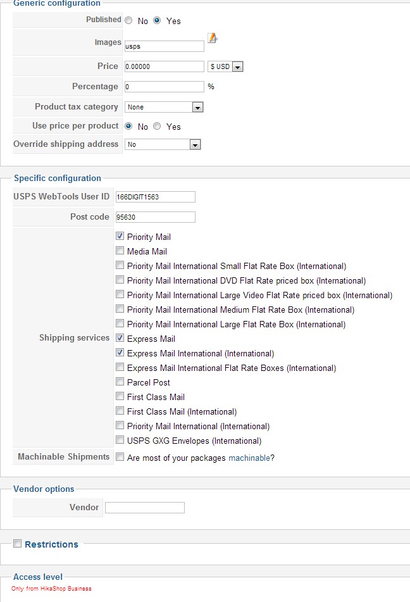This screenshot has height=602, width=410.
Task: Toggle the Machinable Shipments checkbox
Action: (120, 457)
